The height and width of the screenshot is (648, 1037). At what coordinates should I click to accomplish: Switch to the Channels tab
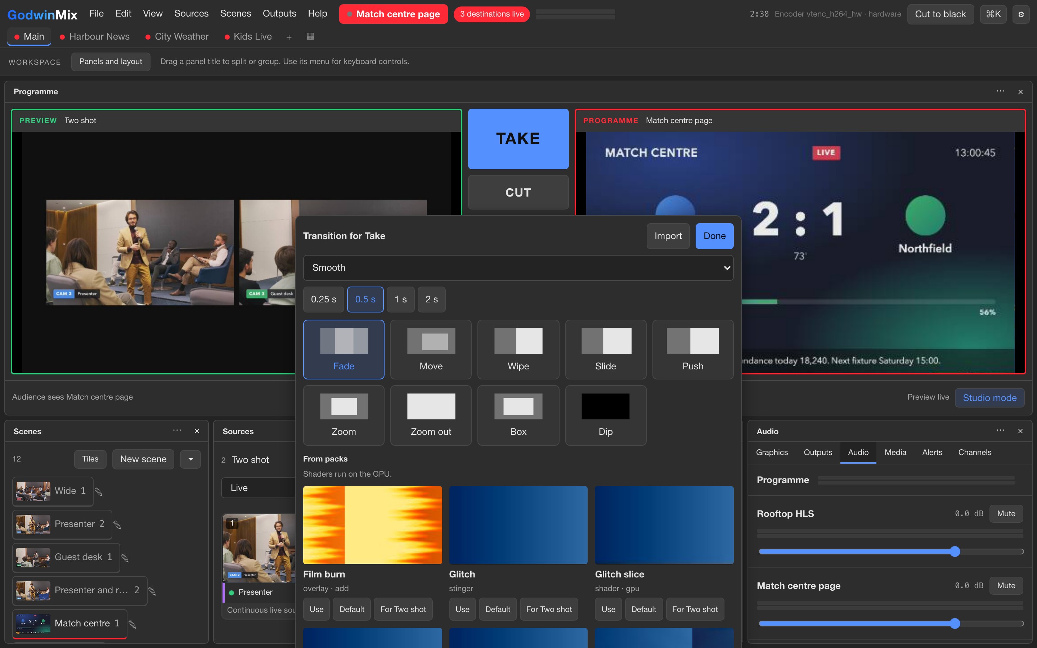click(974, 453)
